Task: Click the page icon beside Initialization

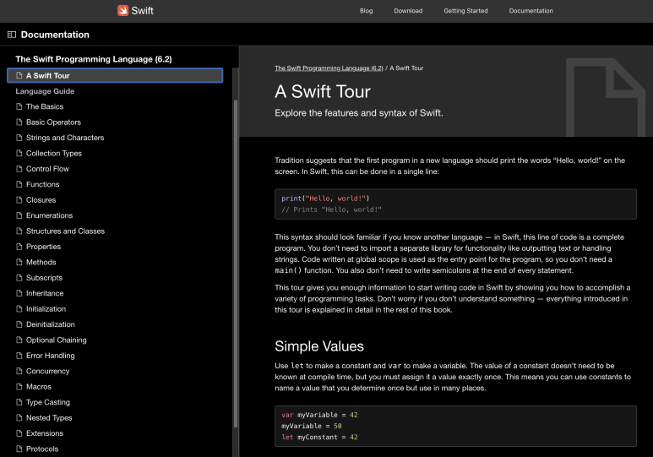Action: pyautogui.click(x=19, y=308)
